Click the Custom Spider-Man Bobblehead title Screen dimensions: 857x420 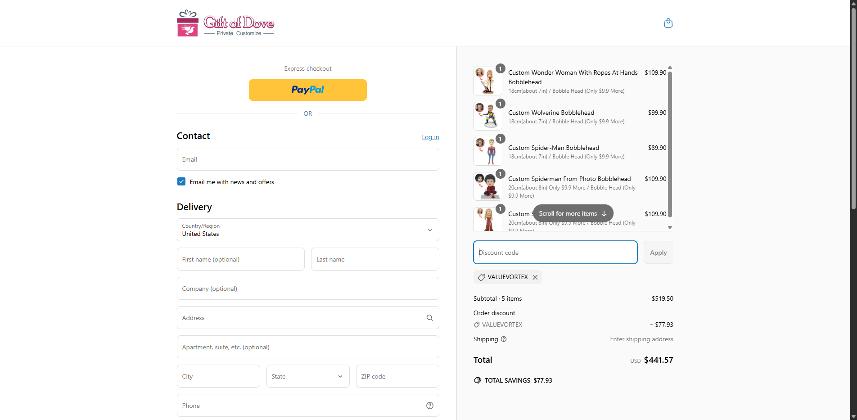coord(554,148)
